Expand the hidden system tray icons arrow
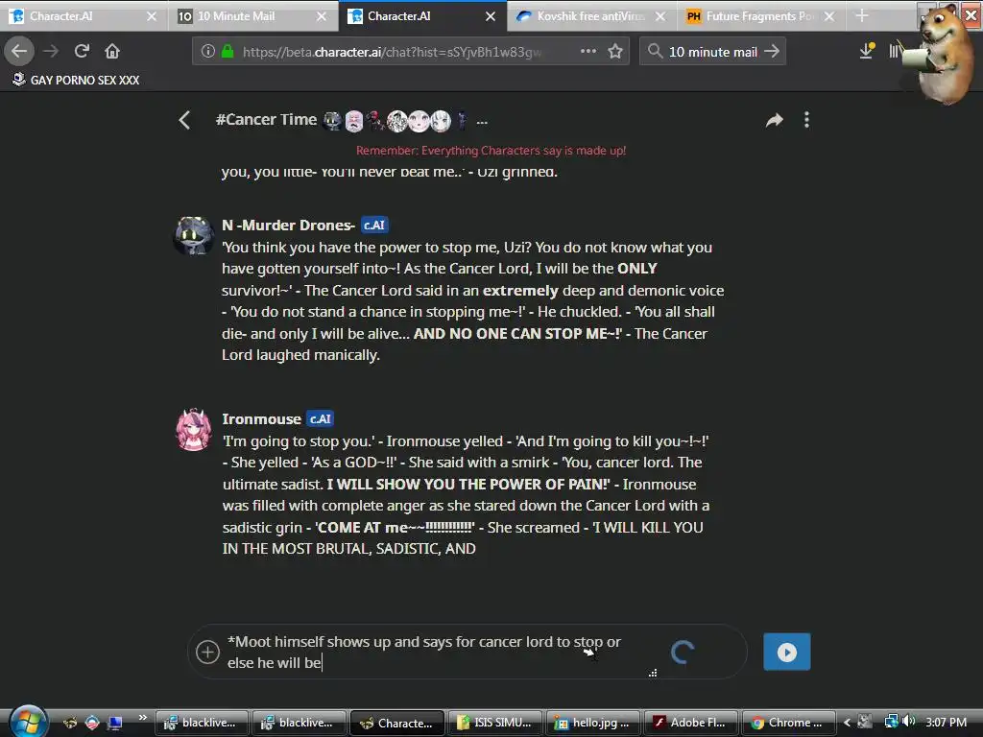 coord(847,723)
